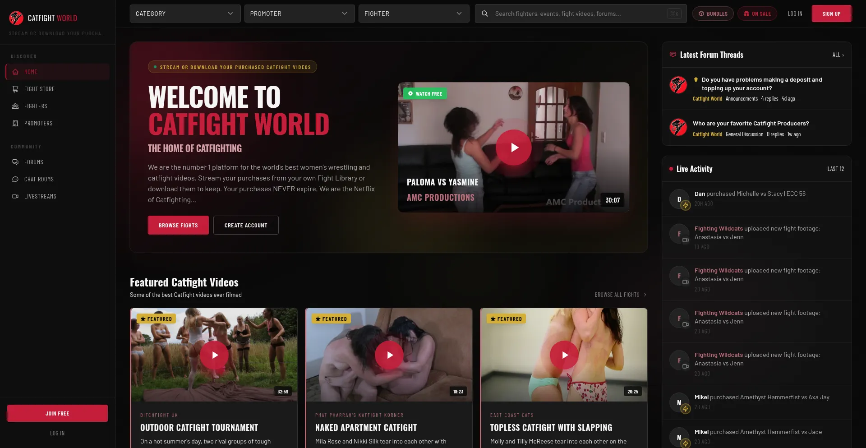The image size is (866, 448).
Task: Click the Promoters building icon
Action: (x=15, y=123)
